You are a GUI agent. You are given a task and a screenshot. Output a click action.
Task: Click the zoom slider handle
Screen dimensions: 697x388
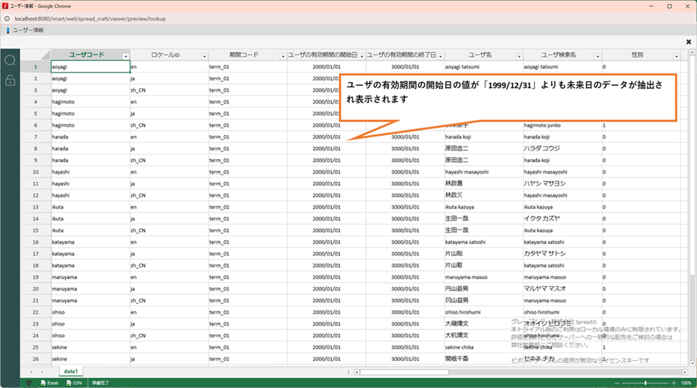645,383
